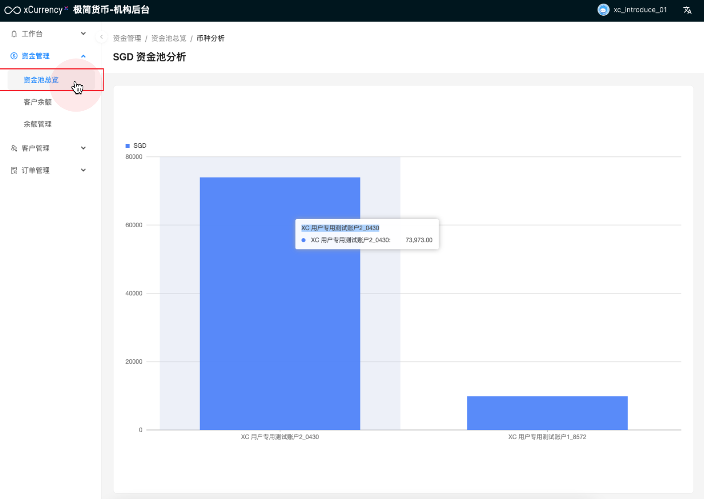
Task: Toggle the SGD legend series
Action: click(136, 146)
